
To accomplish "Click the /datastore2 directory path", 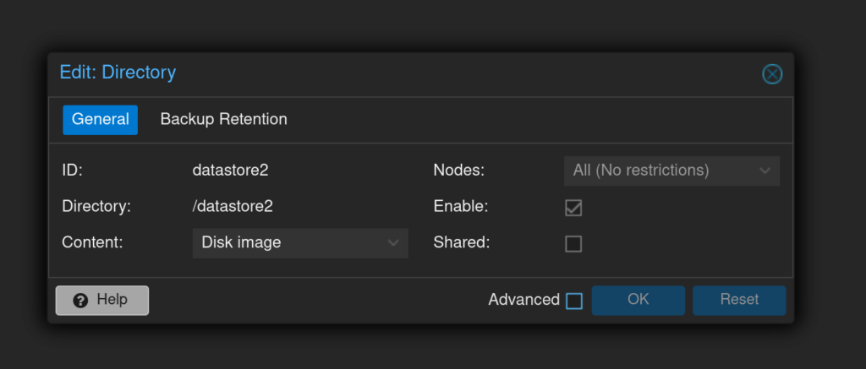I will click(x=233, y=206).
